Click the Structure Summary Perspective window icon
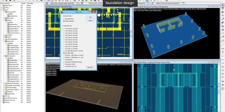Image resolution: width=225 pixels, height=112 pixels. point(135,8)
